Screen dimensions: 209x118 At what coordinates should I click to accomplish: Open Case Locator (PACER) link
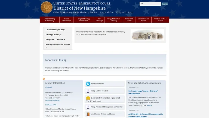pyautogui.click(x=55, y=30)
